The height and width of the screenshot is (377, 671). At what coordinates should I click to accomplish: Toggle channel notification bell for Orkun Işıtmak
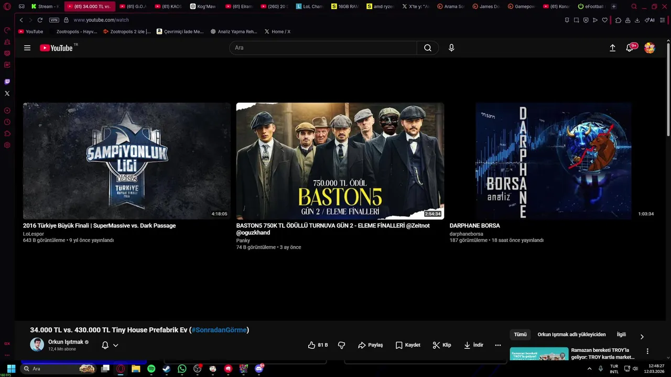105,345
